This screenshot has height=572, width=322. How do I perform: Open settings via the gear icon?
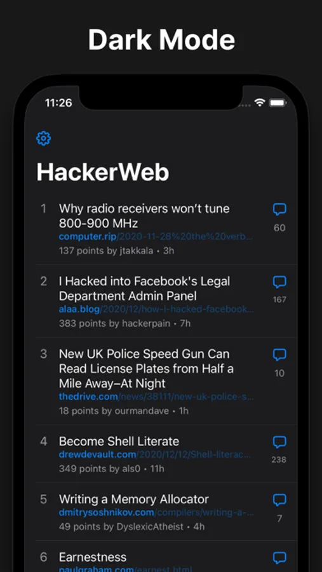pyautogui.click(x=43, y=139)
